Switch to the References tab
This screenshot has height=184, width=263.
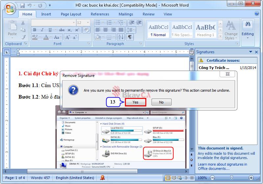point(100,14)
